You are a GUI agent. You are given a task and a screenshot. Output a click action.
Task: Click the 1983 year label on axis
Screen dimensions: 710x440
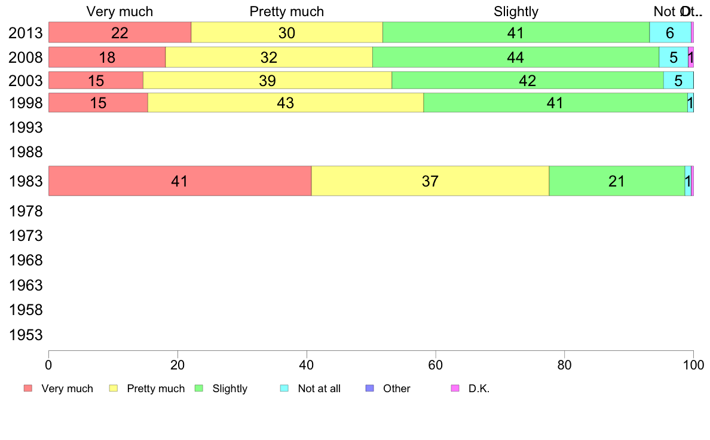pos(25,181)
